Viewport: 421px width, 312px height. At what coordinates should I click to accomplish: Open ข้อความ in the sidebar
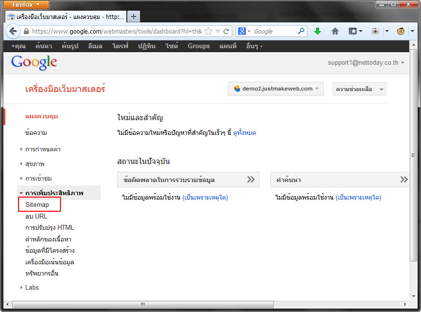tap(36, 132)
